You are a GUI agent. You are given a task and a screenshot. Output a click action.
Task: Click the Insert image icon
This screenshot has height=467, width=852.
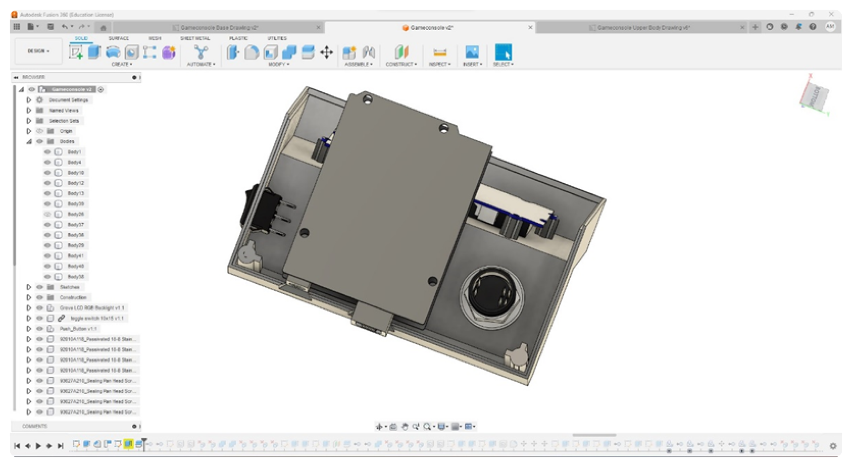pos(472,52)
